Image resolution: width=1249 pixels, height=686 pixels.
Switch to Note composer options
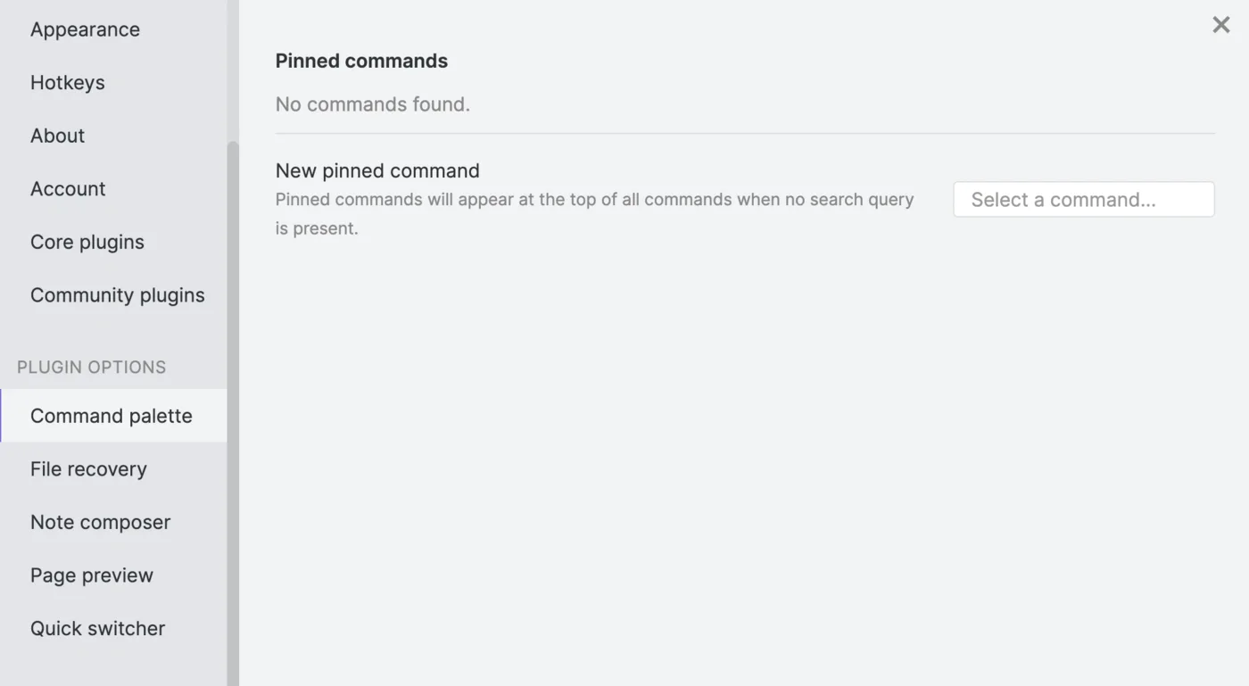[100, 522]
